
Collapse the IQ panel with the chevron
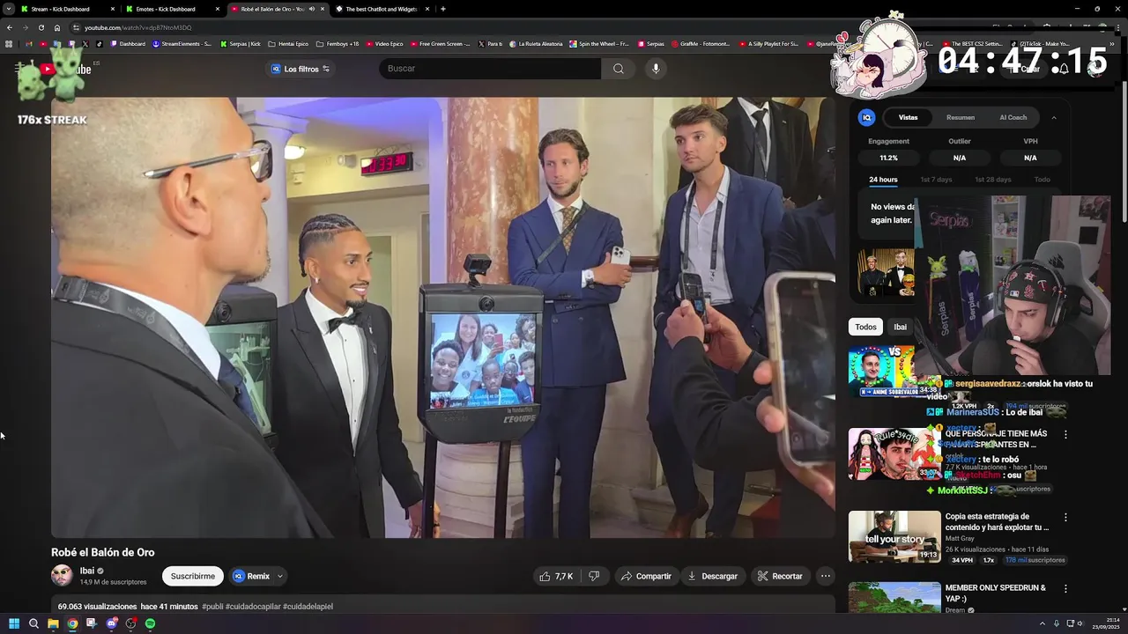tap(1054, 117)
